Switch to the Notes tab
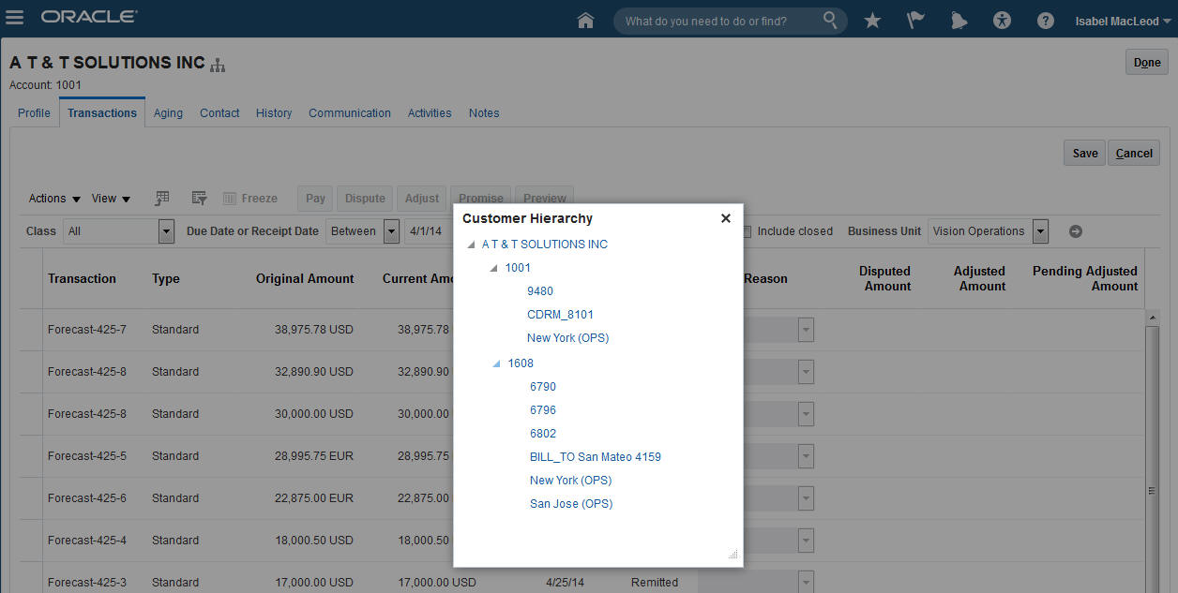 484,113
